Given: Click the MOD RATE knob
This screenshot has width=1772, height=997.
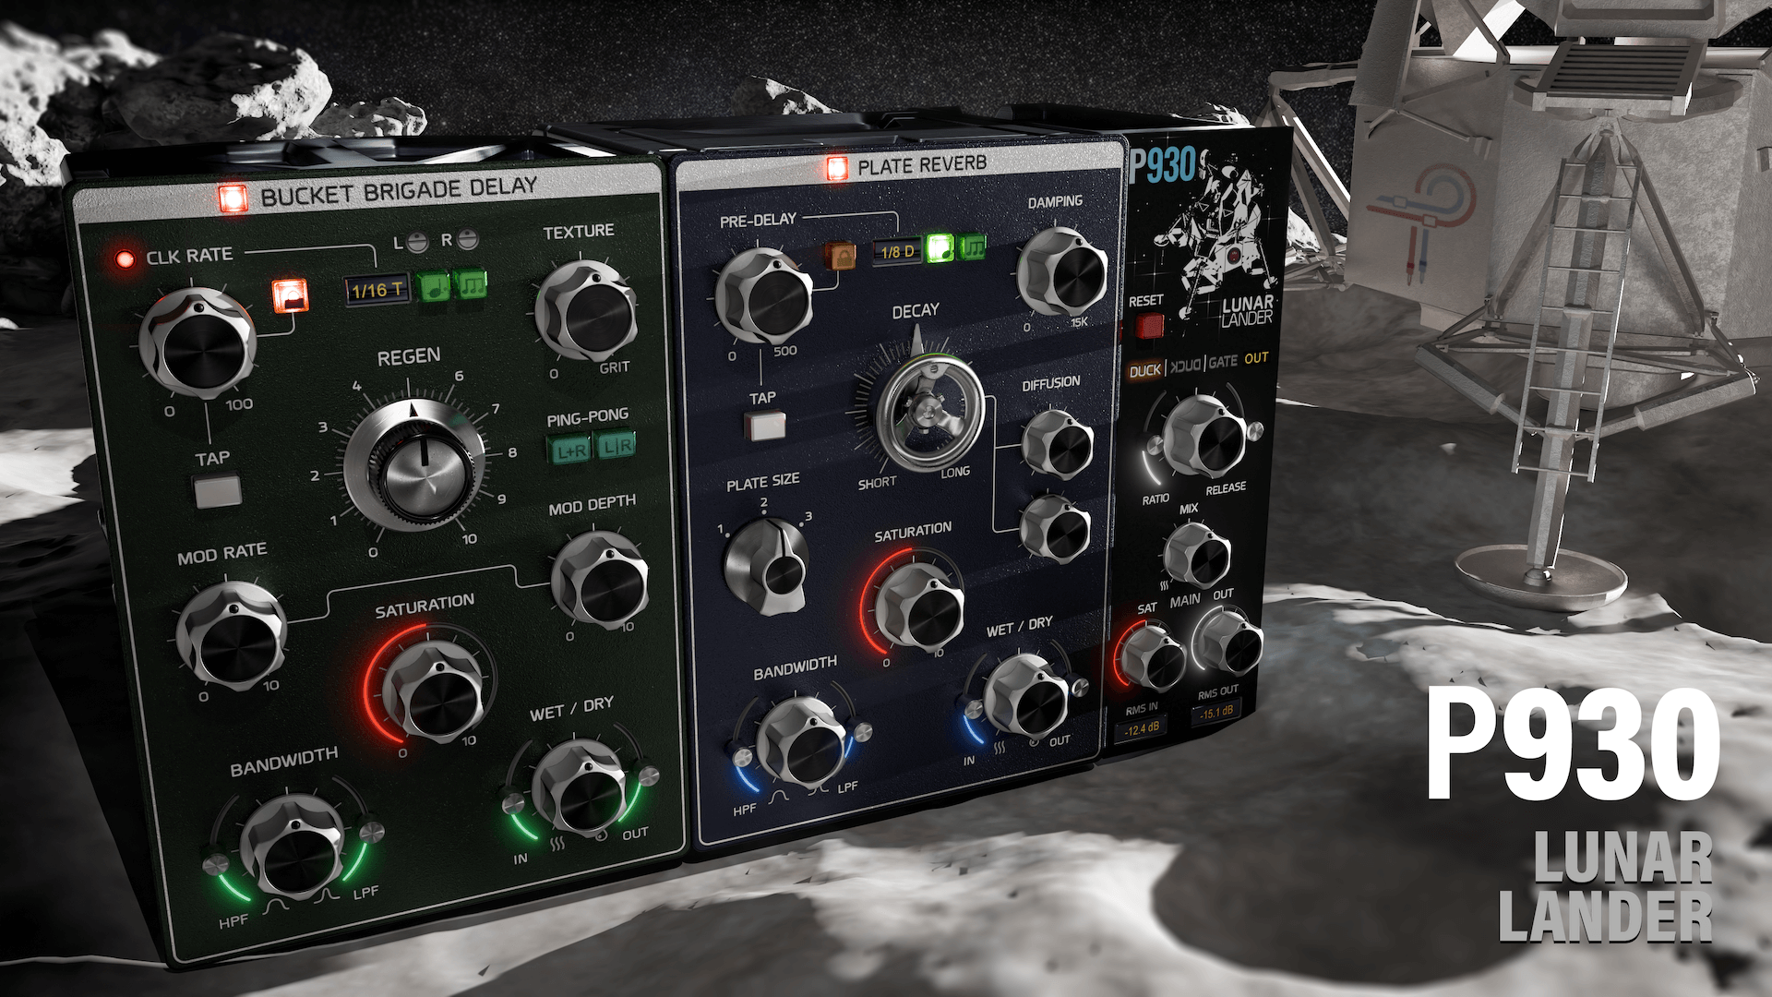Looking at the screenshot, I should (x=232, y=636).
